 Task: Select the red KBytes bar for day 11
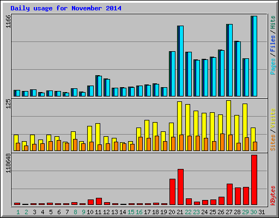point(99,201)
